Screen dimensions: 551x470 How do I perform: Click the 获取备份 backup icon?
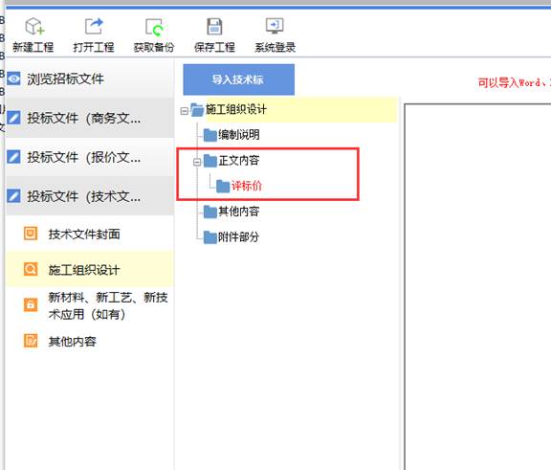coord(154,27)
